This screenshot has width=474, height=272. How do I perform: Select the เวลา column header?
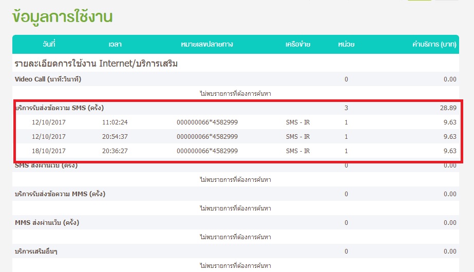tap(115, 44)
